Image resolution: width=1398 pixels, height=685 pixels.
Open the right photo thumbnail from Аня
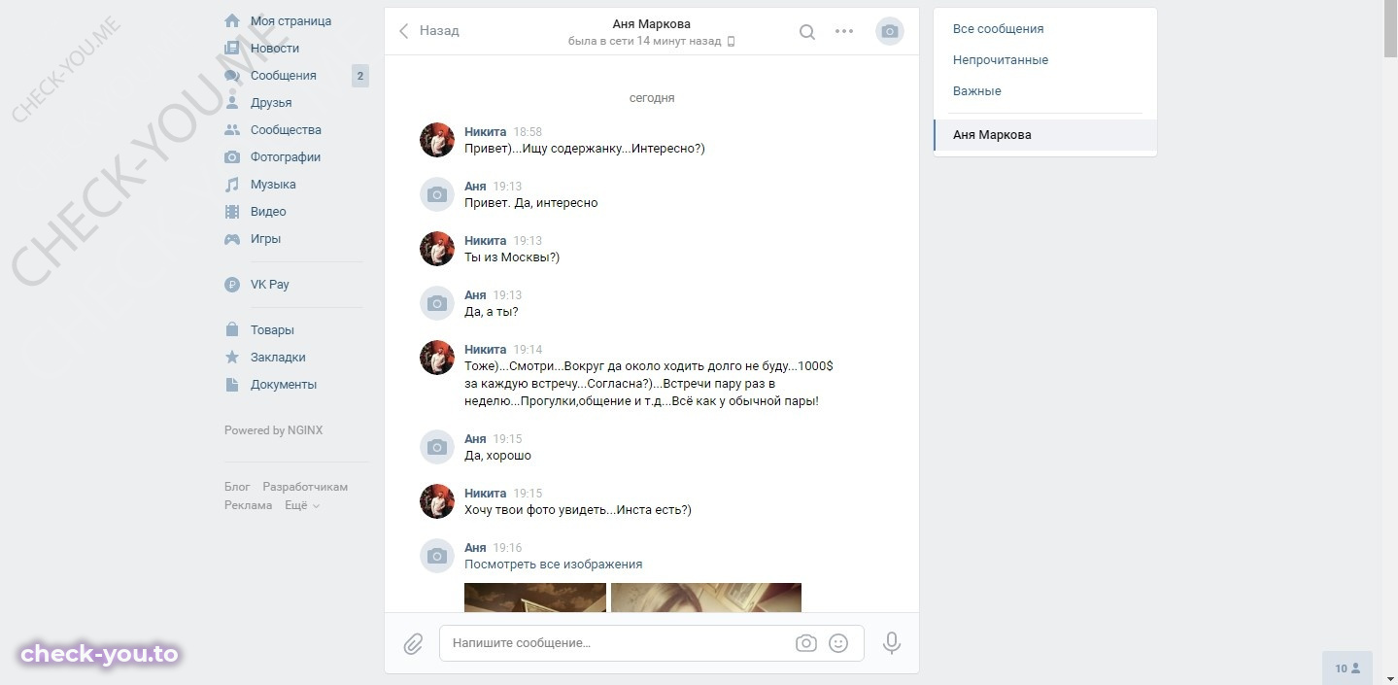(706, 598)
